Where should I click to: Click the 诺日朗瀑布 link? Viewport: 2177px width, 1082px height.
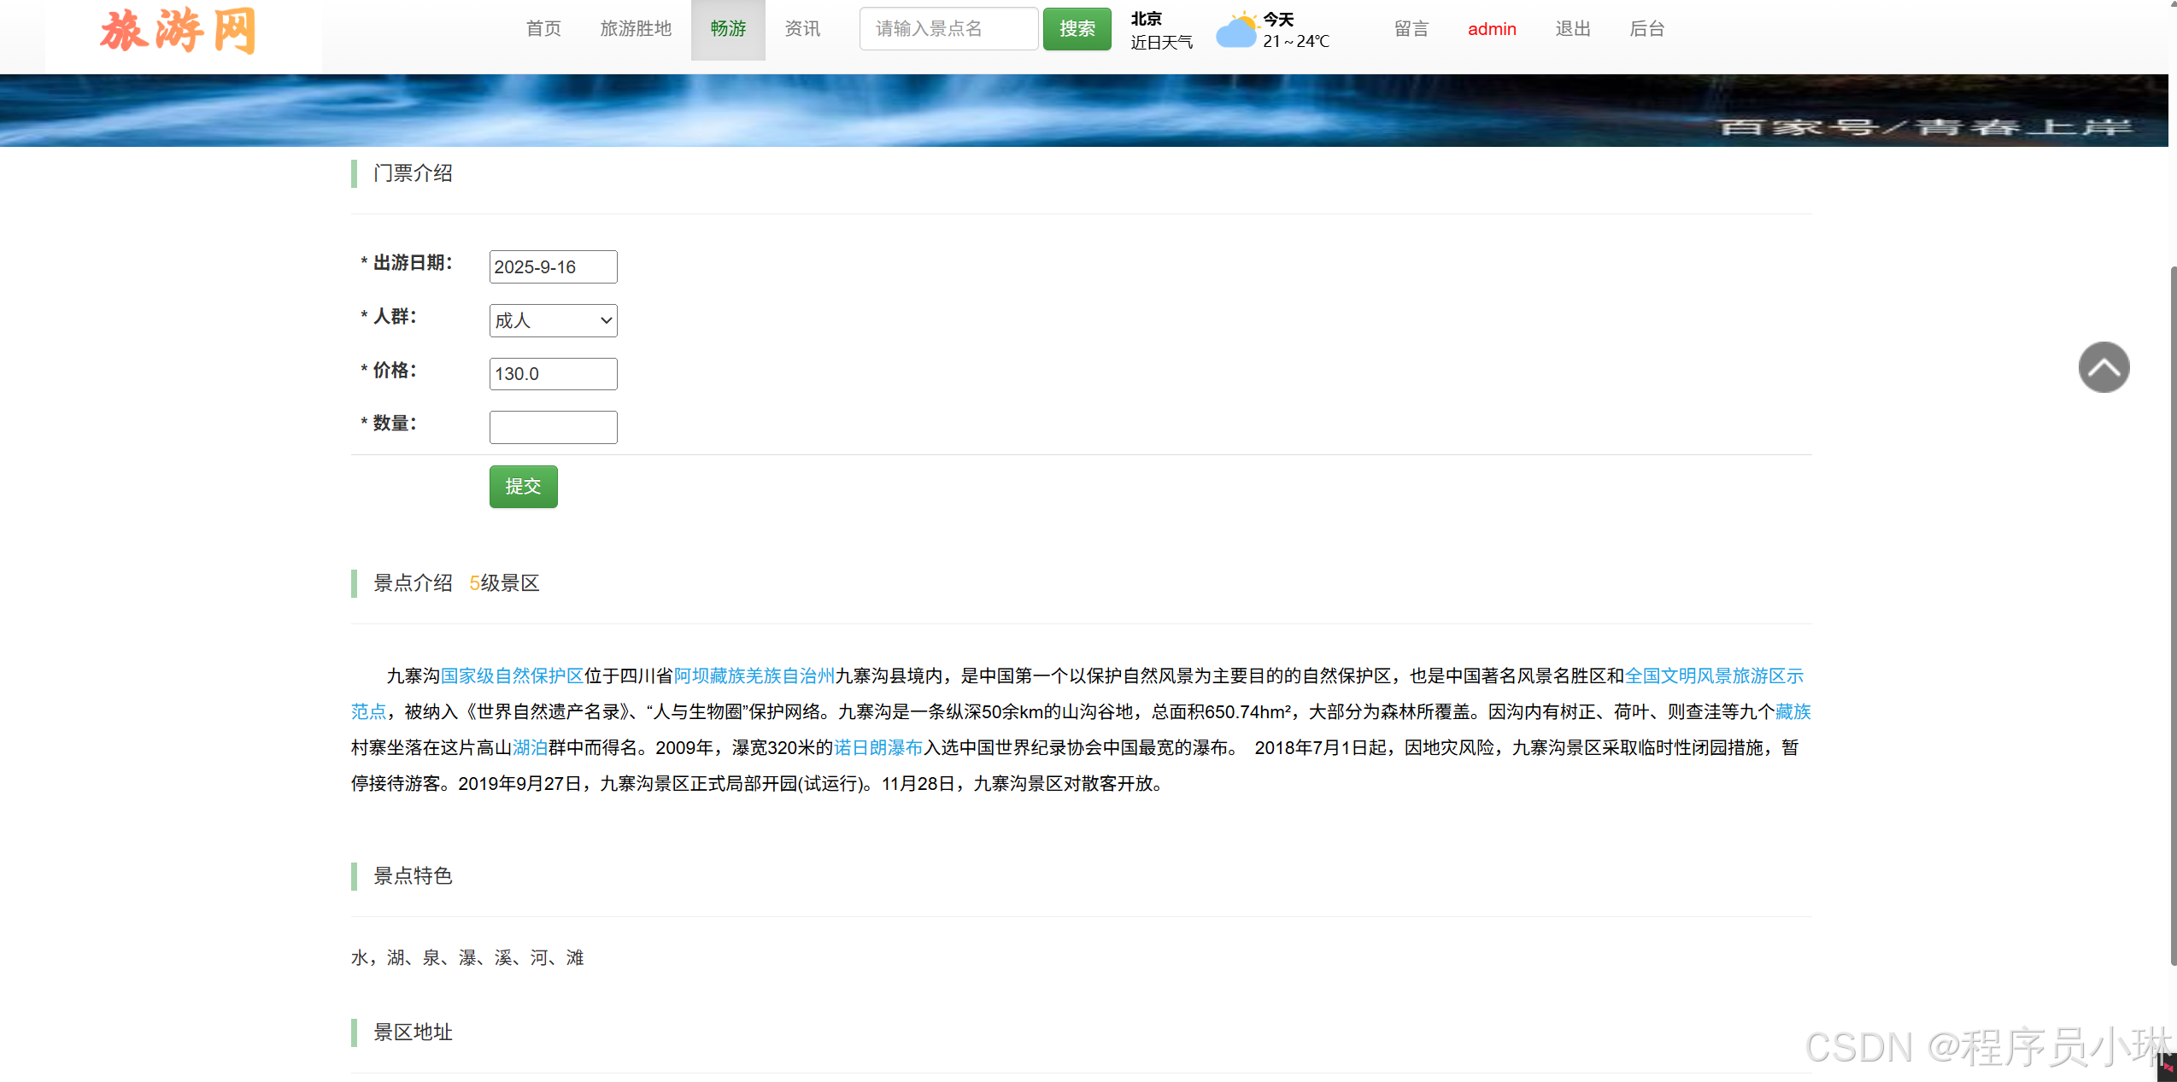[x=877, y=747]
